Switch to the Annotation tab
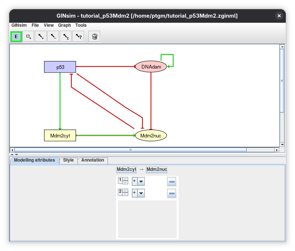Image resolution: width=295 pixels, height=251 pixels. tap(93, 160)
